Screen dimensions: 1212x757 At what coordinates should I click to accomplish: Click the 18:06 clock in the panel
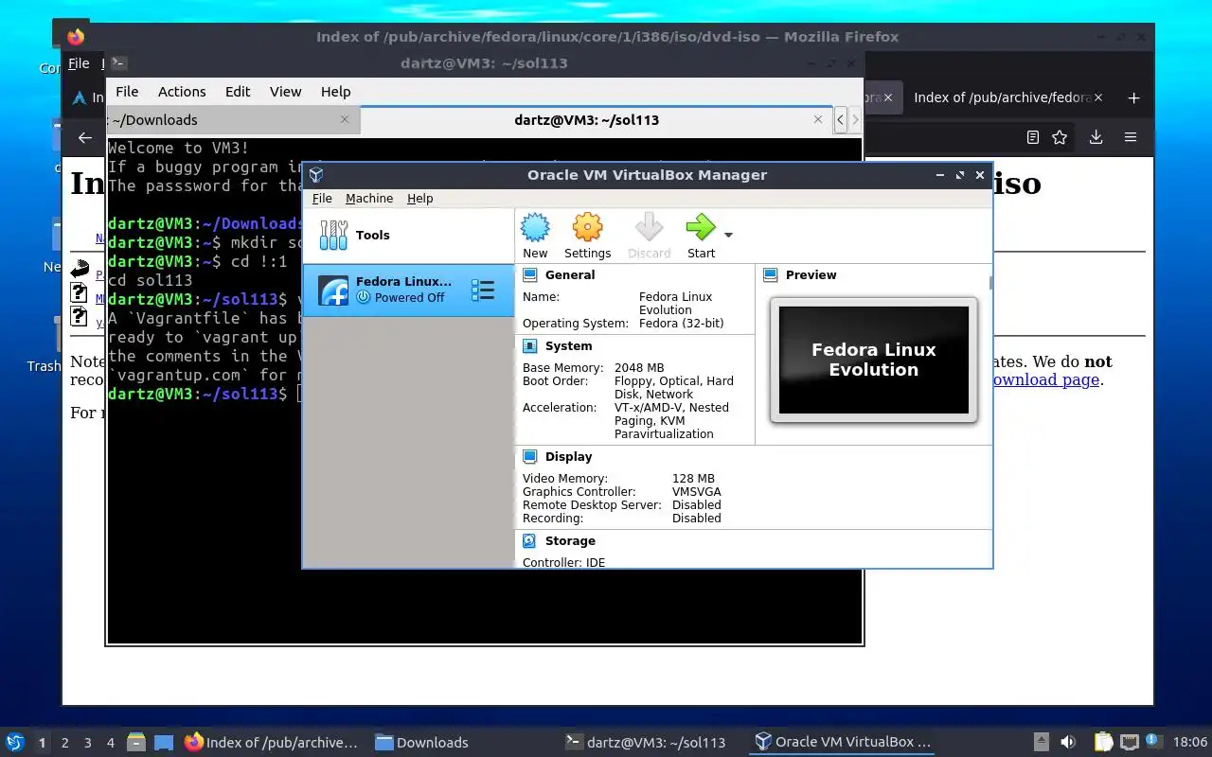pyautogui.click(x=1190, y=742)
